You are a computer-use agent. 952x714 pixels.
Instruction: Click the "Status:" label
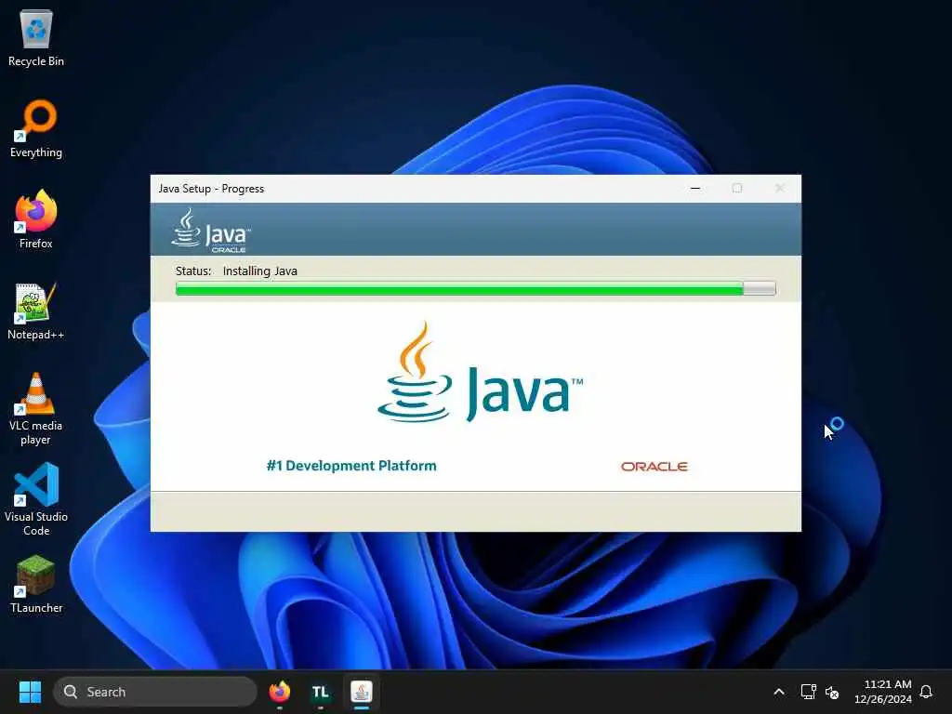[193, 271]
